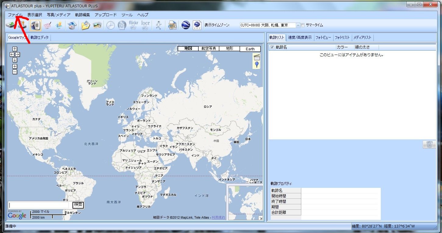This screenshot has width=442, height=233.
Task: Select the 軌跡リスト tab
Action: point(277,38)
